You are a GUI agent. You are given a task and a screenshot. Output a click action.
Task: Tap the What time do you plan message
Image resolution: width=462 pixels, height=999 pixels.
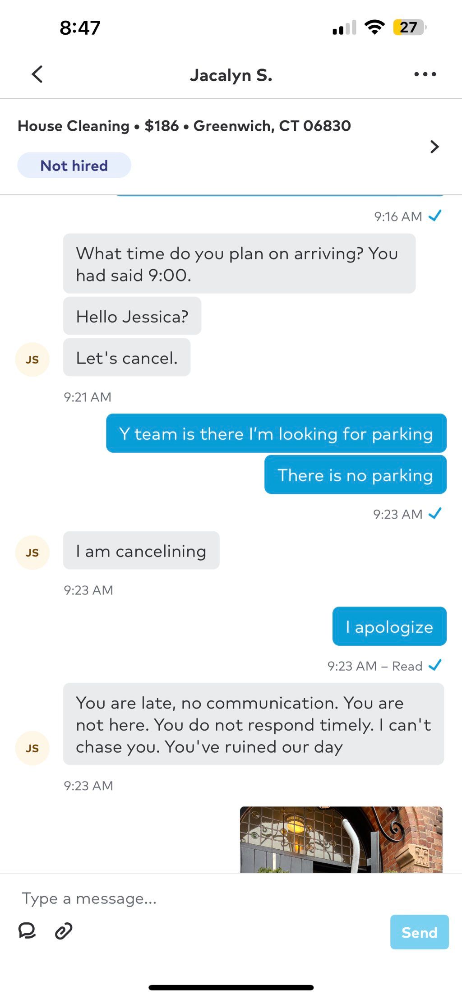tap(239, 264)
